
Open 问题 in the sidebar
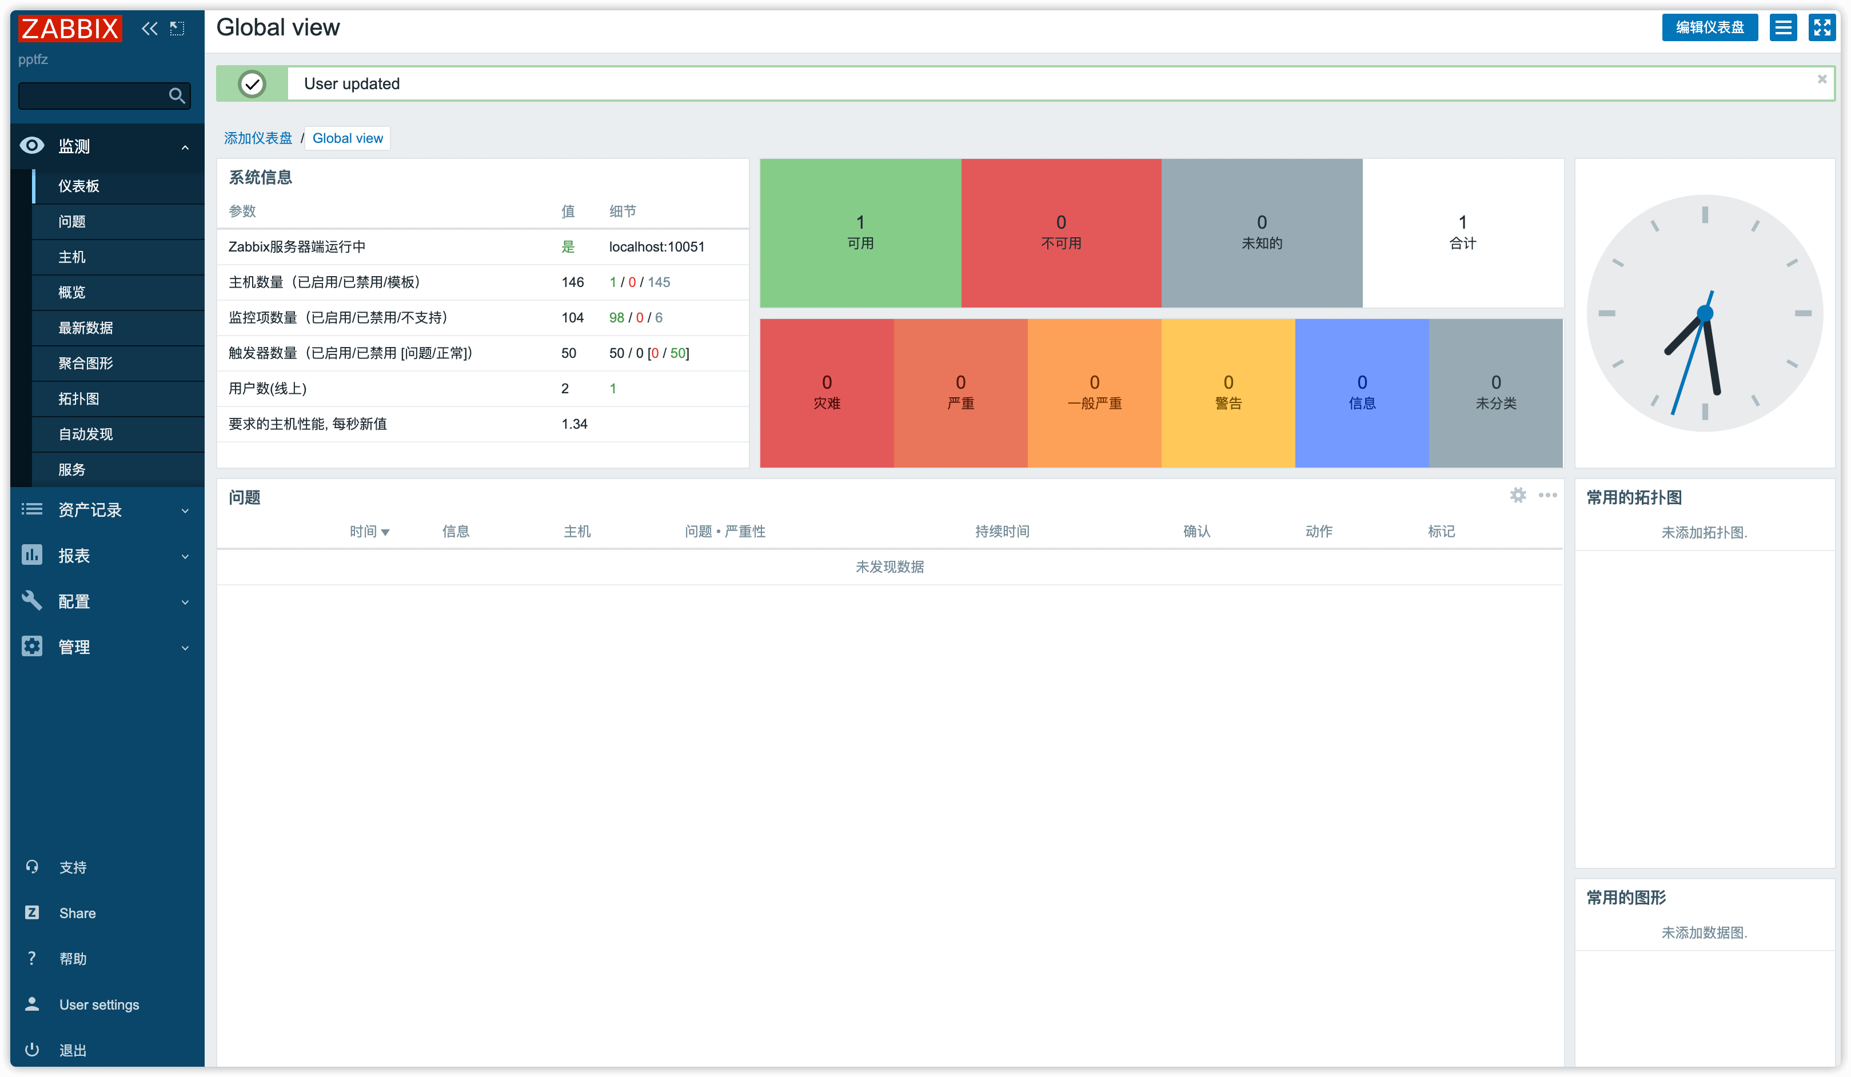(x=118, y=221)
